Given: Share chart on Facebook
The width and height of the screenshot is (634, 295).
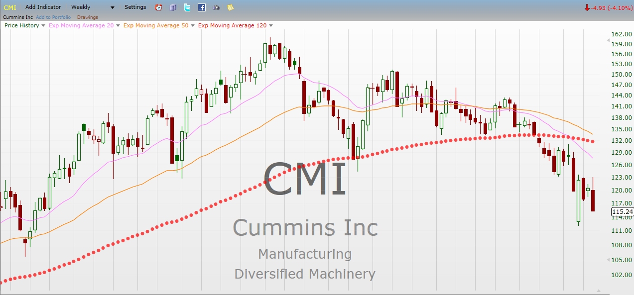Looking at the screenshot, I should point(201,7).
